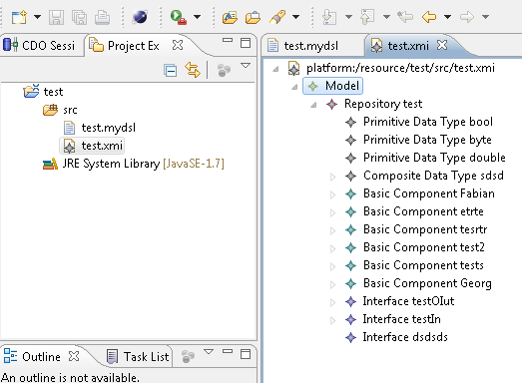Open the External Tools dropdown arrow
The height and width of the screenshot is (383, 522).
tap(197, 17)
